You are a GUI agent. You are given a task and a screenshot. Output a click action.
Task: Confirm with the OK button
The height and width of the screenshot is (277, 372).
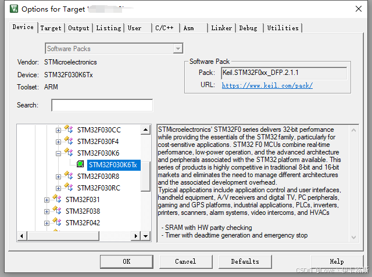click(x=127, y=261)
